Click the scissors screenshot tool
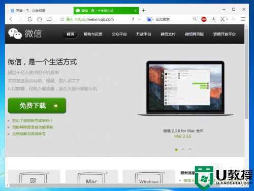This screenshot has width=254, height=191. point(223,19)
